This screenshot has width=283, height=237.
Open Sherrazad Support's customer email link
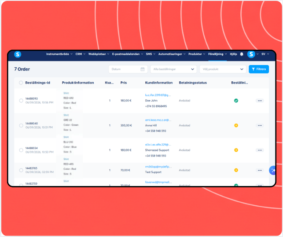tap(158, 145)
